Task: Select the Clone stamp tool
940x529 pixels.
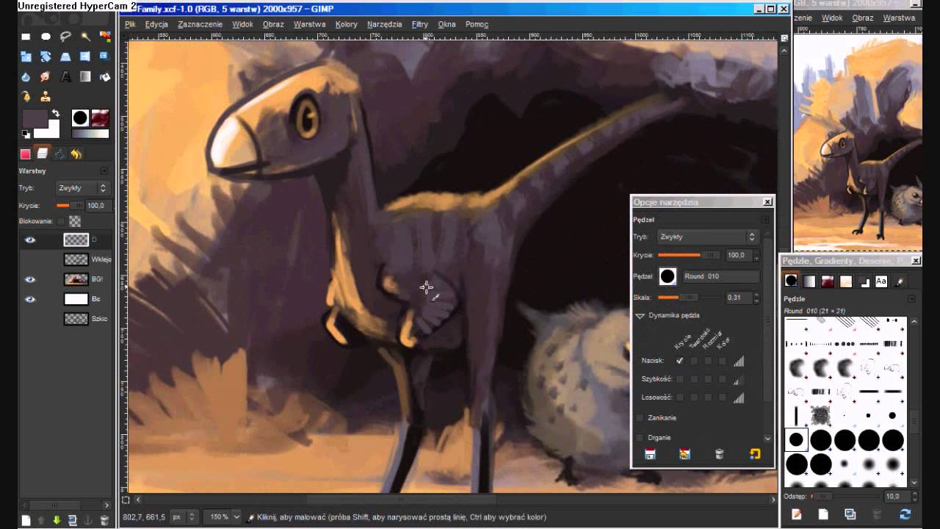Action: point(46,96)
